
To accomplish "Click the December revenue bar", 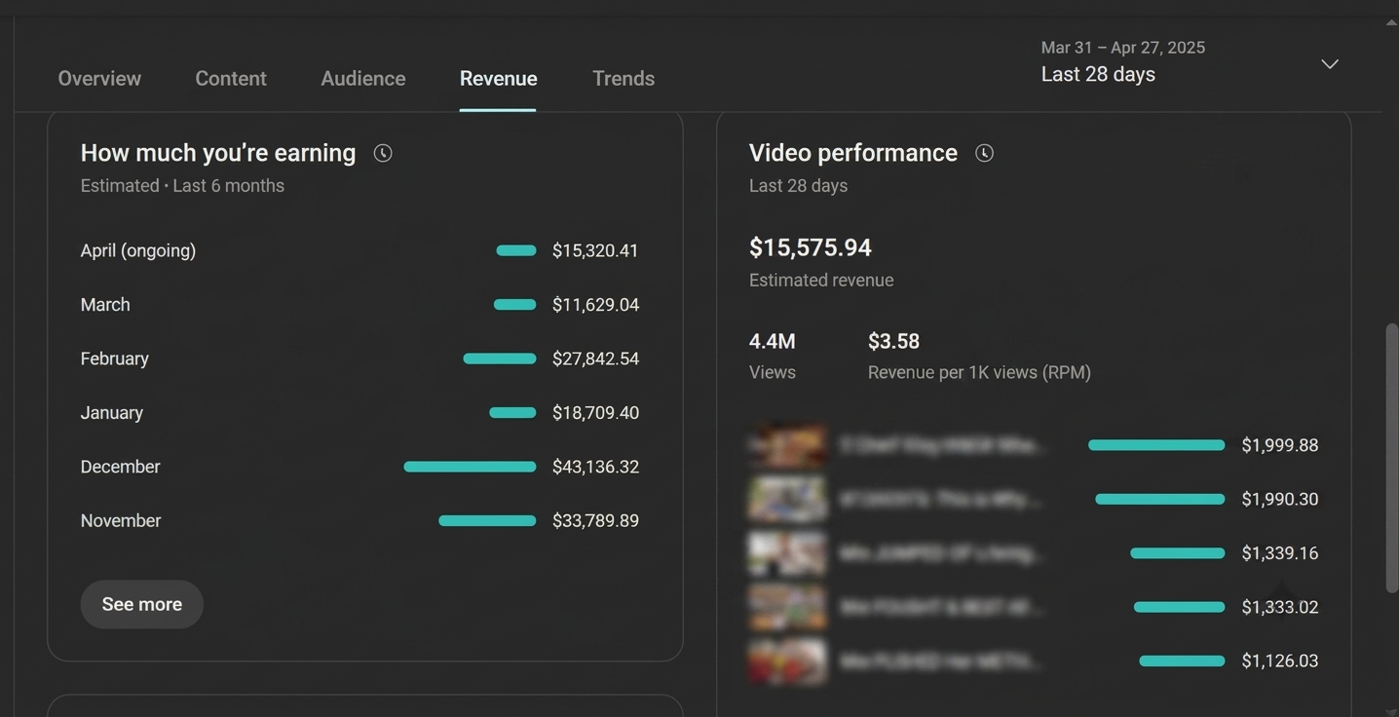I will pyautogui.click(x=470, y=467).
